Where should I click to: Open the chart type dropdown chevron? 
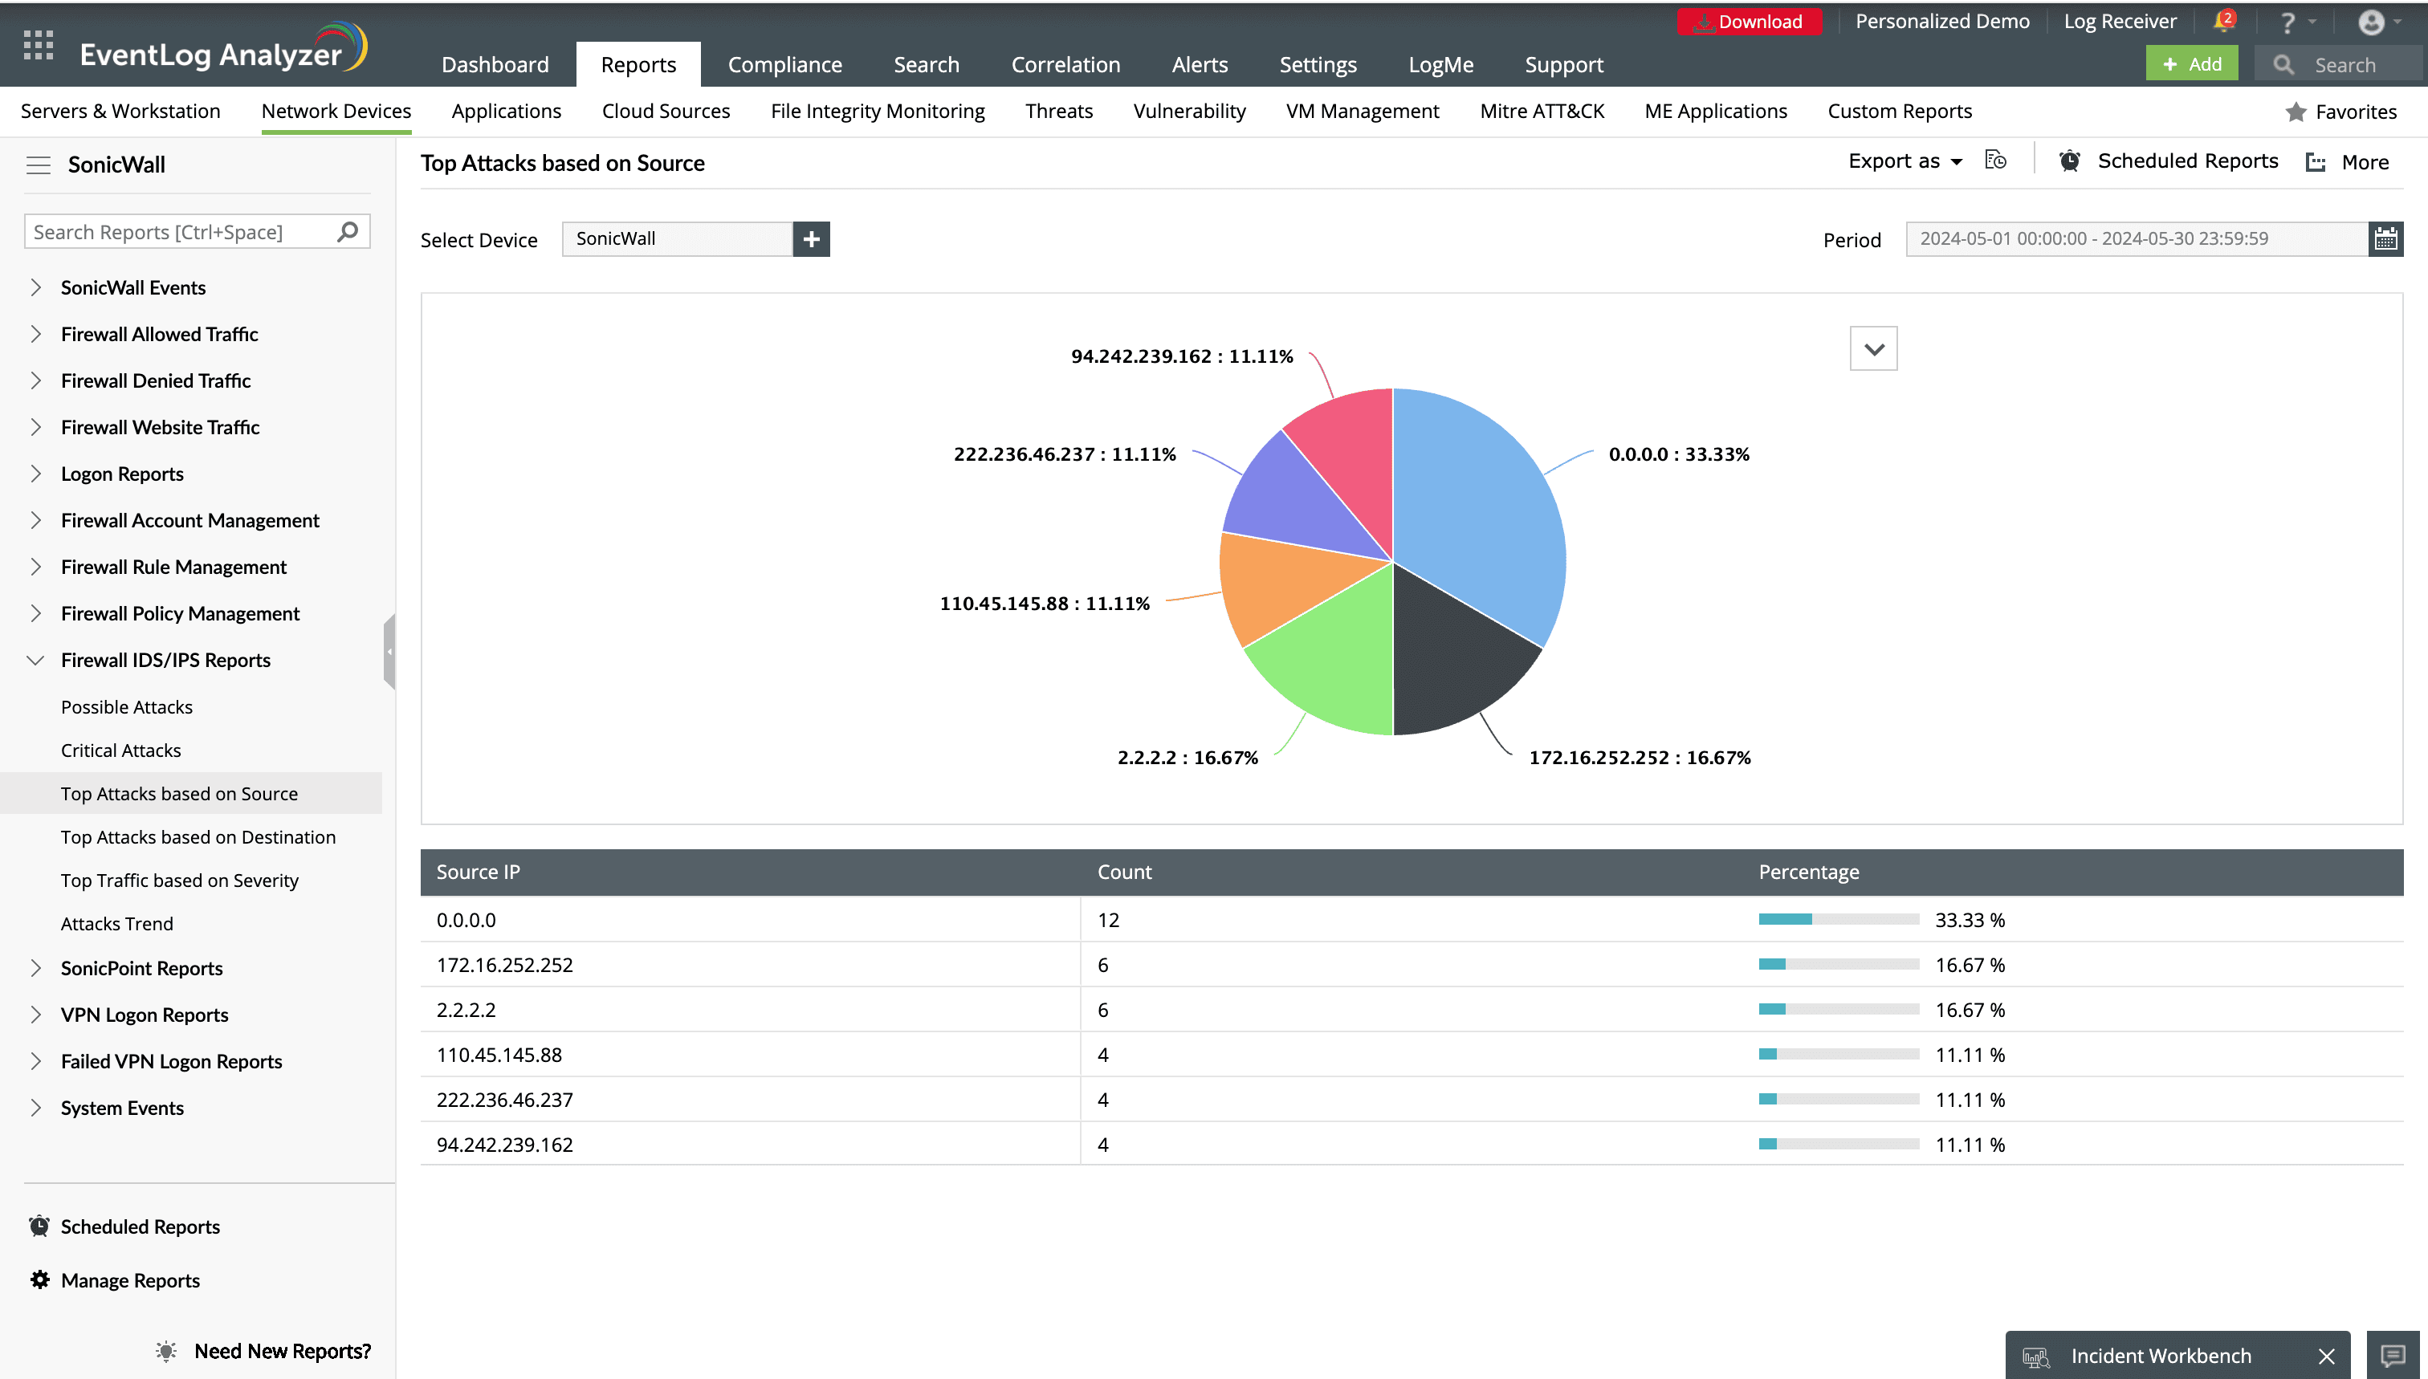pyautogui.click(x=1873, y=348)
